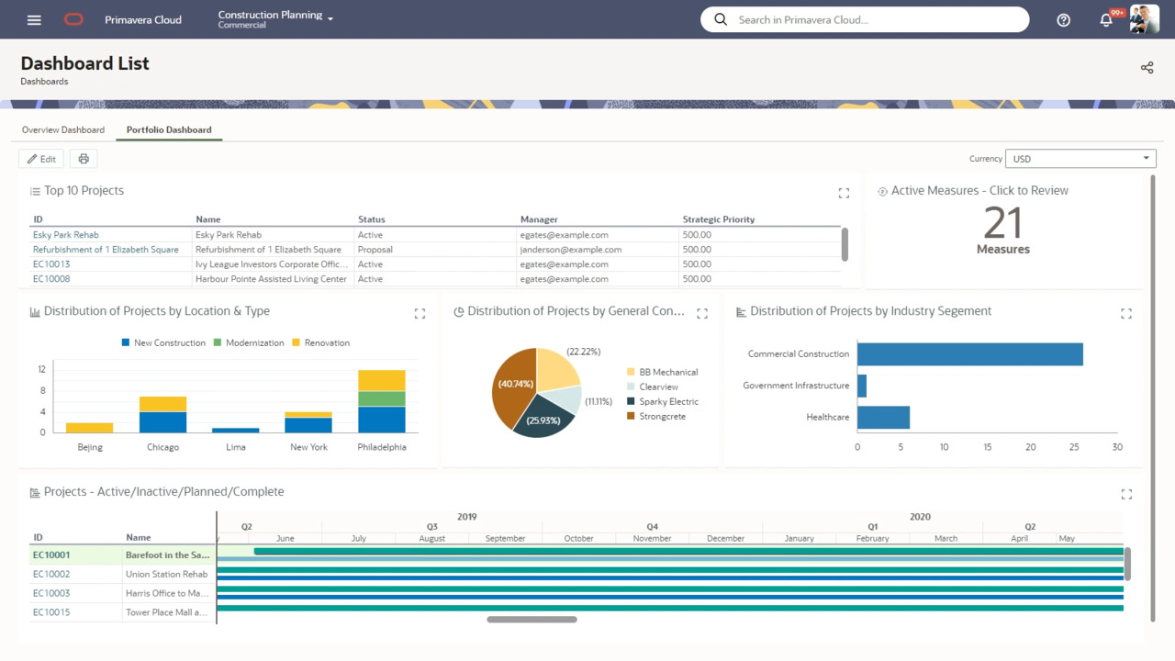The height and width of the screenshot is (661, 1175).
Task: Maximize the Projects timeline panel
Action: [x=1126, y=494]
